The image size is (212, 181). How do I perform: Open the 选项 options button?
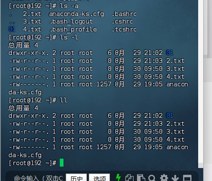click(x=99, y=178)
